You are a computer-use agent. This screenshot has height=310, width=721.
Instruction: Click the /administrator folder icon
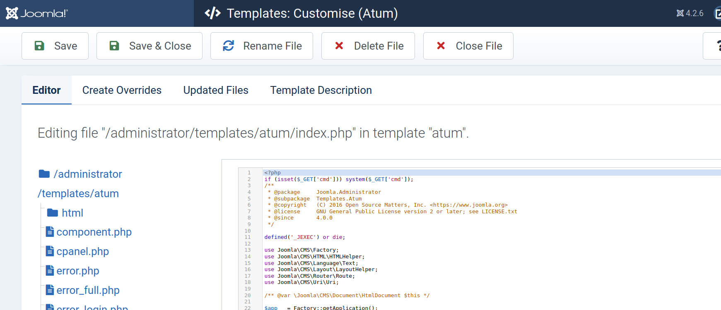44,174
